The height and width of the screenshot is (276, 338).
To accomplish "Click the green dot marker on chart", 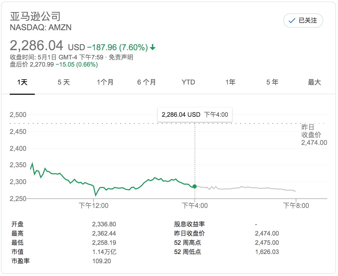I will [x=195, y=186].
